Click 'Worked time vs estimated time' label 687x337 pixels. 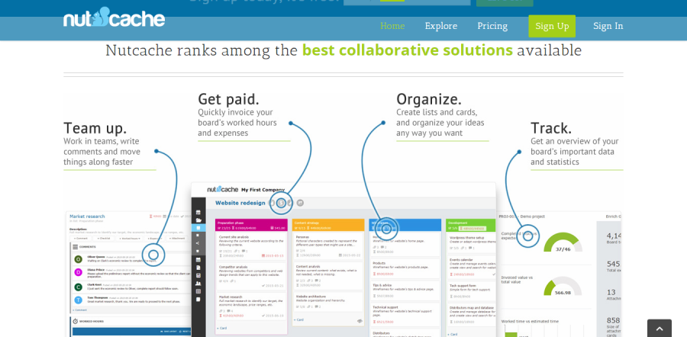point(531,321)
